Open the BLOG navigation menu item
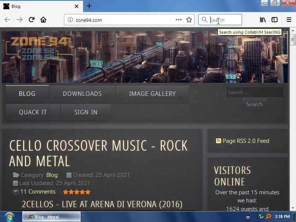The height and width of the screenshot is (222, 296). (x=27, y=94)
